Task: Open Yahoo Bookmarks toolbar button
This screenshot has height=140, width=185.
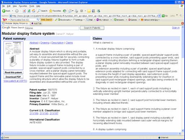Action: pyautogui.click(x=64, y=20)
